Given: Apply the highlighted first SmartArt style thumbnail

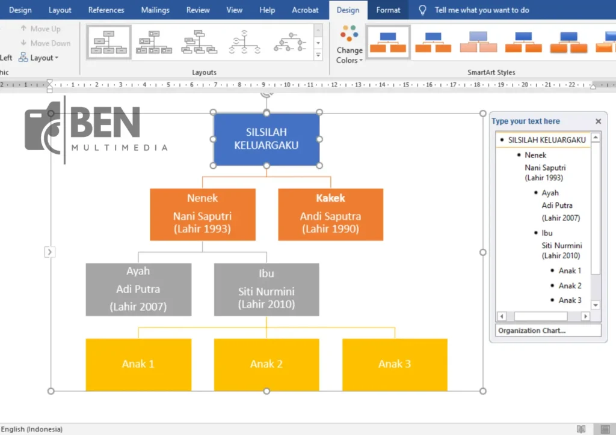Looking at the screenshot, I should (388, 42).
